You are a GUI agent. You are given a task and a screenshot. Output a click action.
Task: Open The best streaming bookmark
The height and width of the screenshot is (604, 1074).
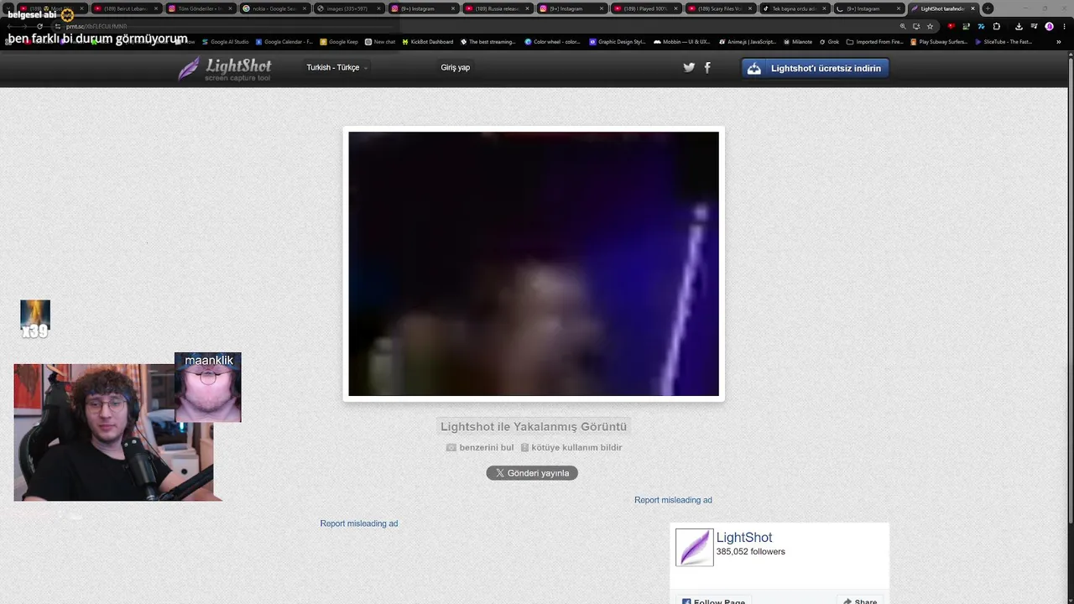pyautogui.click(x=489, y=42)
